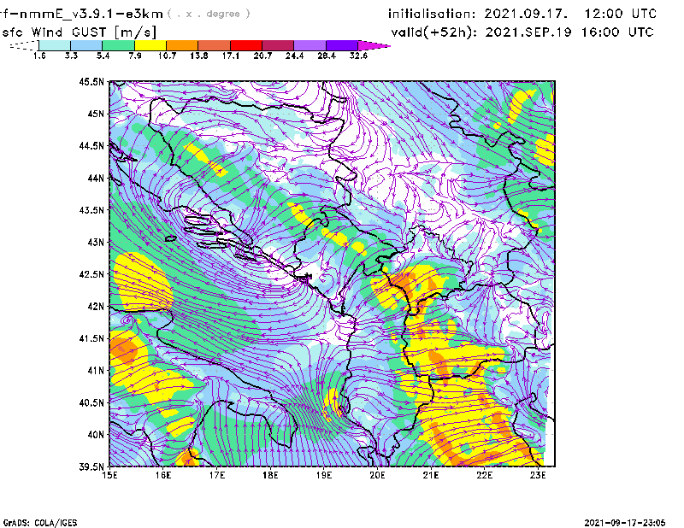
Task: Click the legend value 1.6
Action: click(x=39, y=56)
